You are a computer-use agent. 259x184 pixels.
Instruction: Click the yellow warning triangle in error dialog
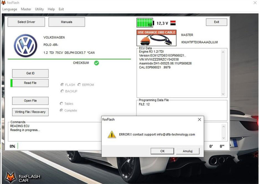[x=112, y=134]
